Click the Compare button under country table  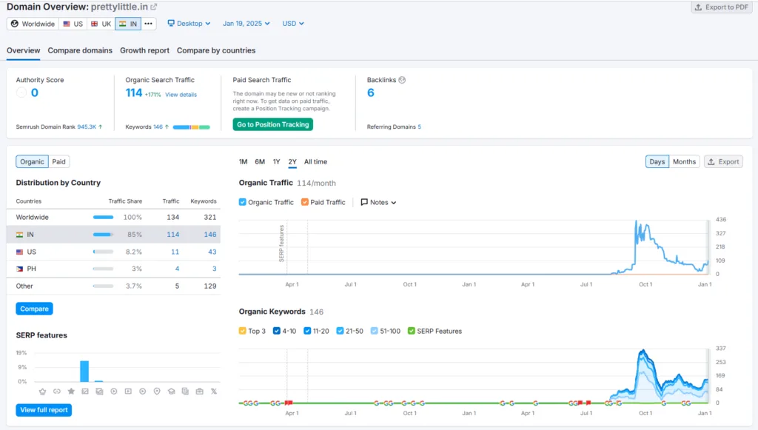(x=34, y=309)
